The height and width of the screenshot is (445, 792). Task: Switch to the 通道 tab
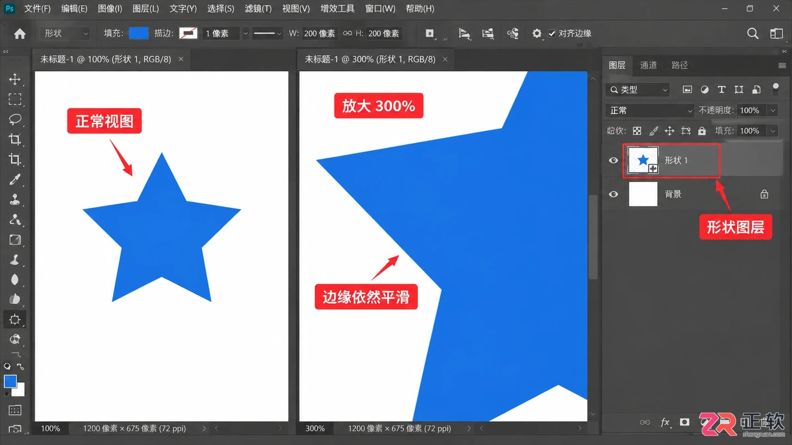pos(648,65)
